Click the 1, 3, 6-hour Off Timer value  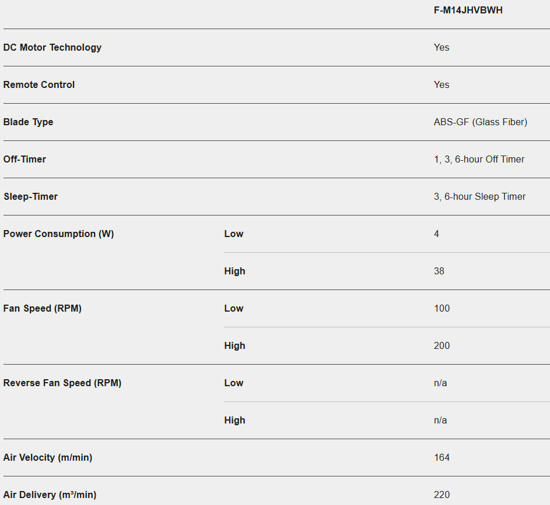(x=479, y=159)
